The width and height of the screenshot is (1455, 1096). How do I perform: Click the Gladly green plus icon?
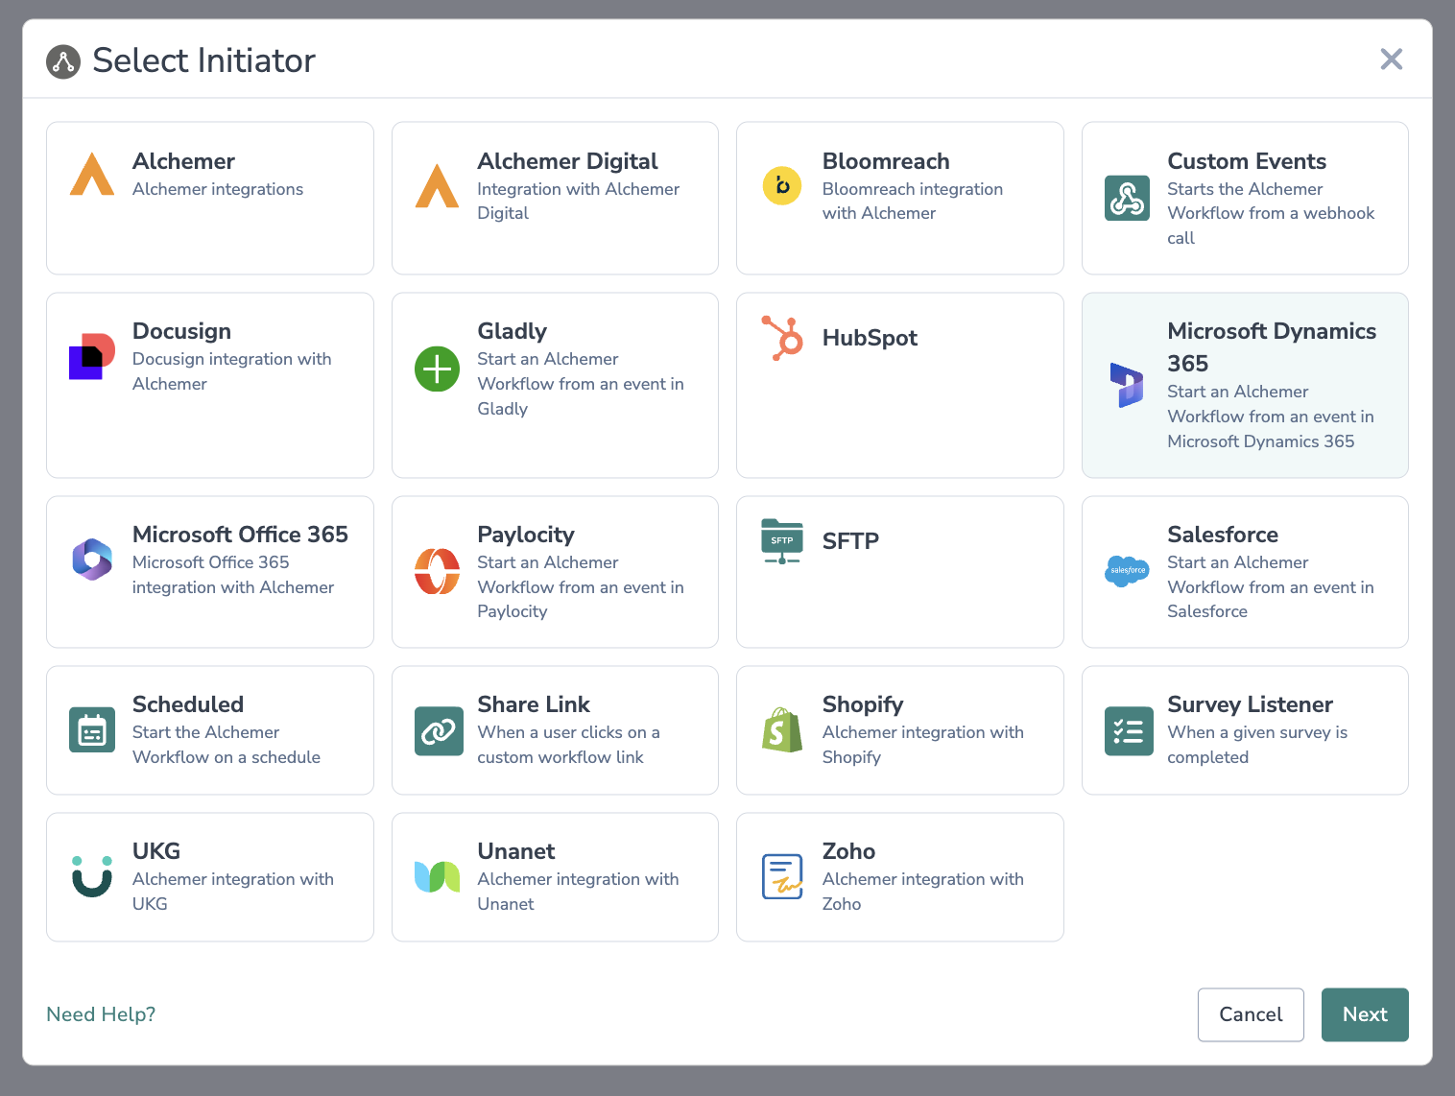click(437, 369)
